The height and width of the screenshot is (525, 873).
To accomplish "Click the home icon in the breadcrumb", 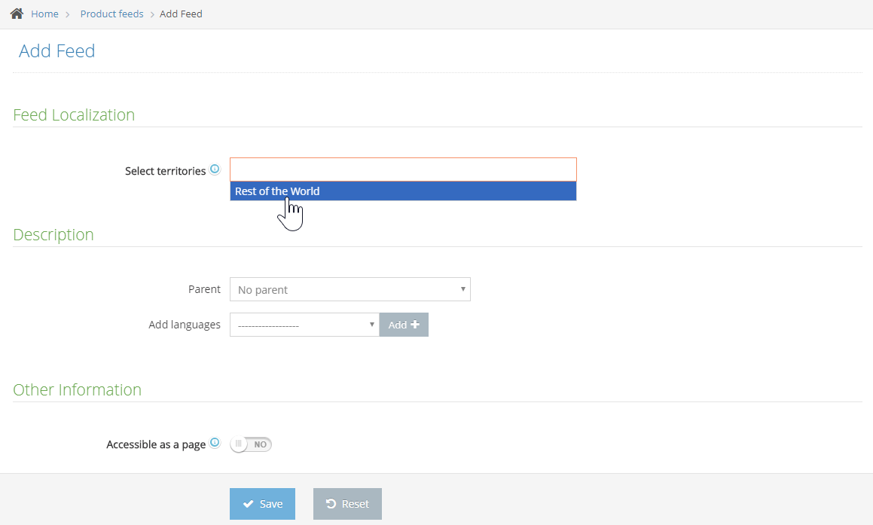I will (x=17, y=12).
